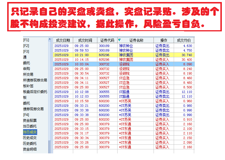Viewport: 225px width, 160px height.
Task: Open the [F2] menu entry
Action: (26, 45)
